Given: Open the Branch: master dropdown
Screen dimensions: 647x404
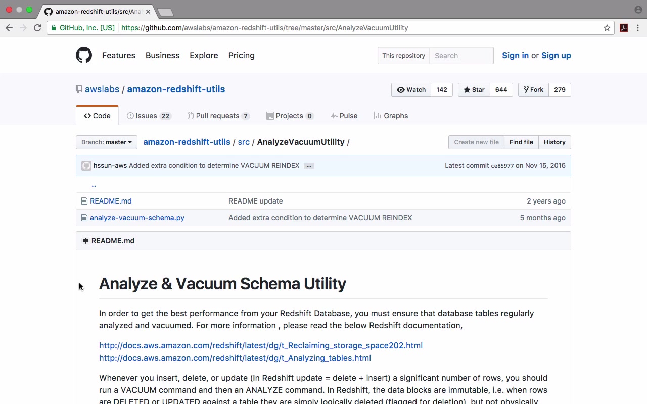Looking at the screenshot, I should pos(107,142).
